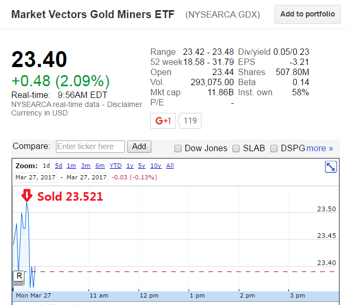The width and height of the screenshot is (348, 305).
Task: Switch chart zoom to YTD
Action: [116, 166]
